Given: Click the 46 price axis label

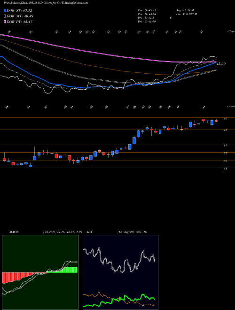Looking at the screenshot, I should tap(226, 119).
